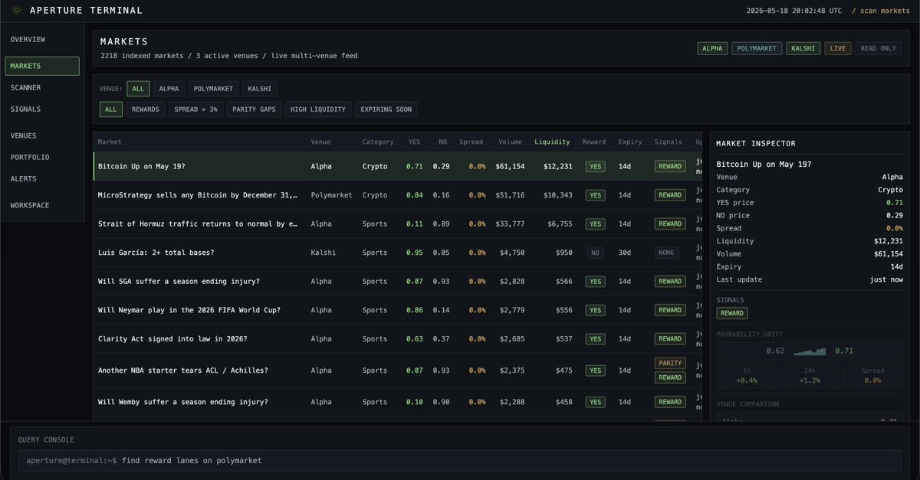Screen dimensions: 920x480
Task: Sort by the YES column header
Action: click(x=415, y=142)
